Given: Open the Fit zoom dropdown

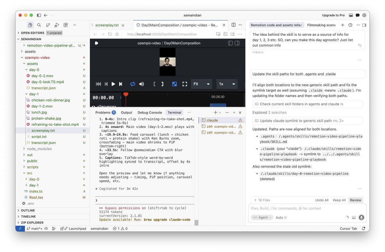Looking at the screenshot, I should [201, 84].
